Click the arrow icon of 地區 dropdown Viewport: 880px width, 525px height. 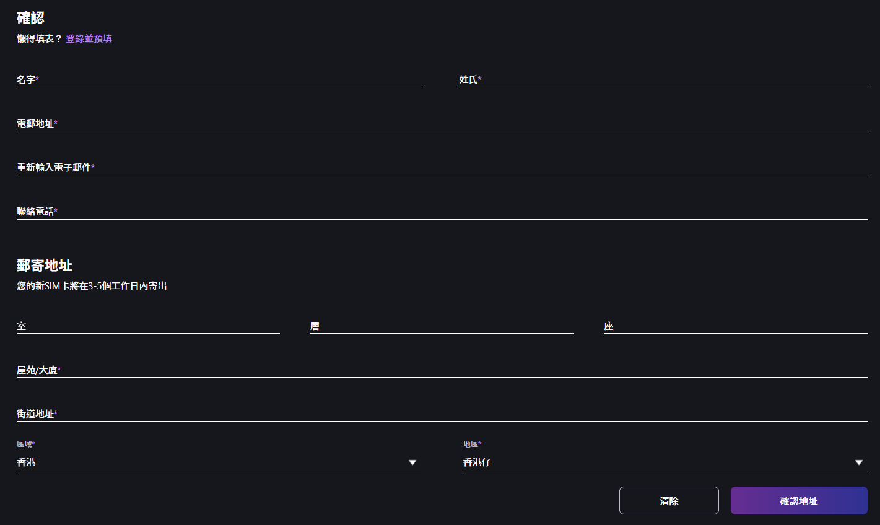click(x=859, y=462)
